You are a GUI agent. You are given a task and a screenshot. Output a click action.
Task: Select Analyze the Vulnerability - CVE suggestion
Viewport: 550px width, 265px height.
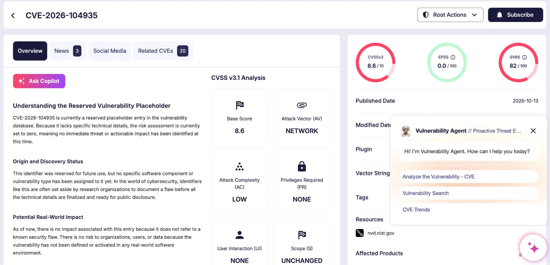coord(469,177)
